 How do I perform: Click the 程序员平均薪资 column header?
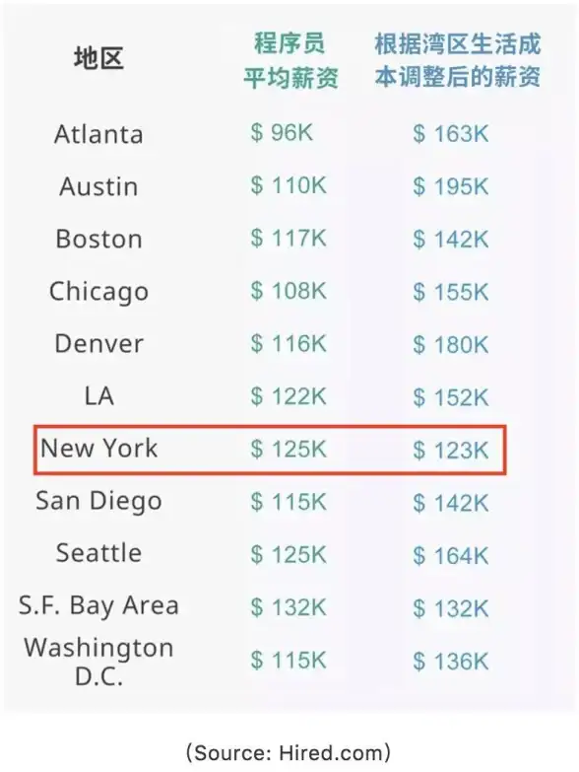click(x=290, y=60)
